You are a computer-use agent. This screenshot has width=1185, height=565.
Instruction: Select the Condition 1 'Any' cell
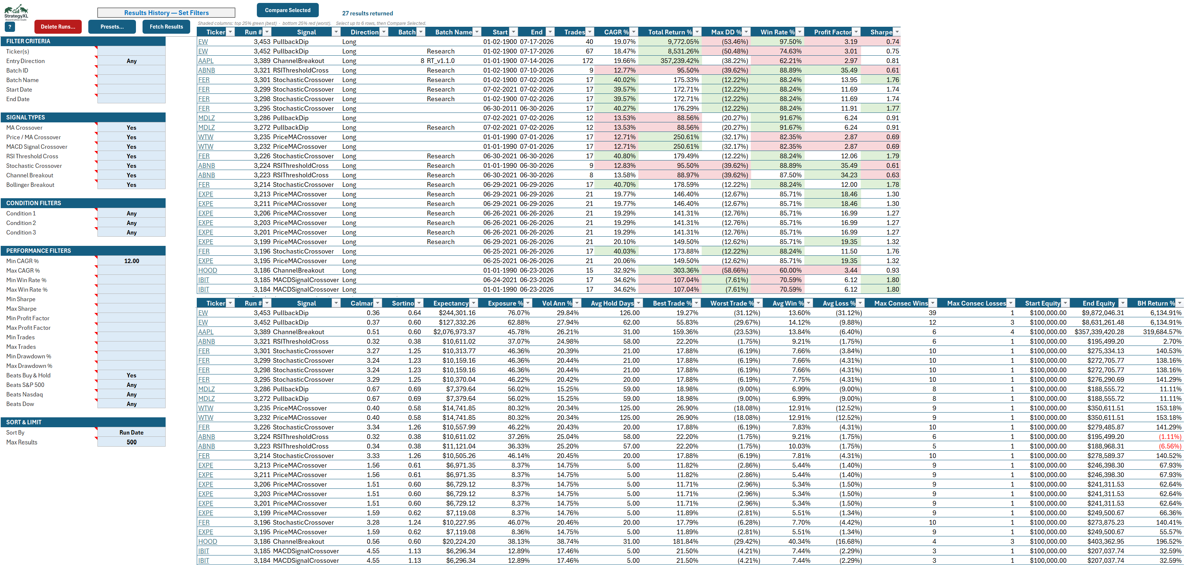tap(131, 214)
